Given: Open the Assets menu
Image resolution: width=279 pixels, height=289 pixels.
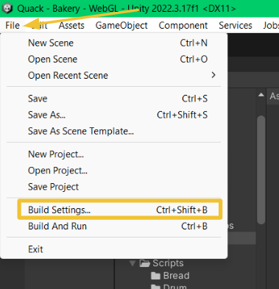Looking at the screenshot, I should pyautogui.click(x=71, y=25).
